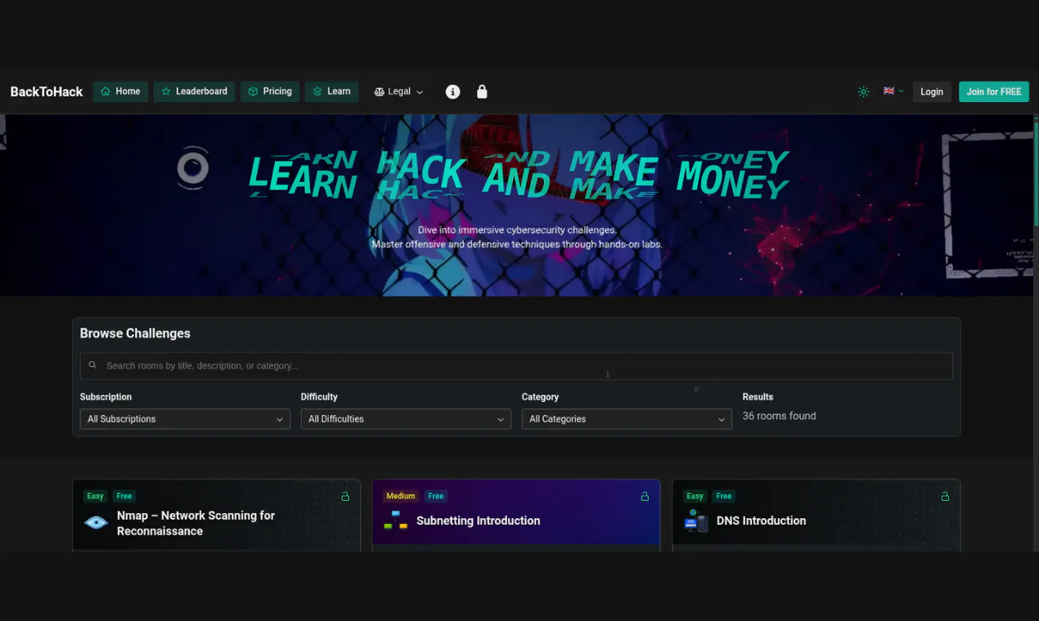Click the lock icon on Subnetting card
The width and height of the screenshot is (1039, 621).
[645, 496]
